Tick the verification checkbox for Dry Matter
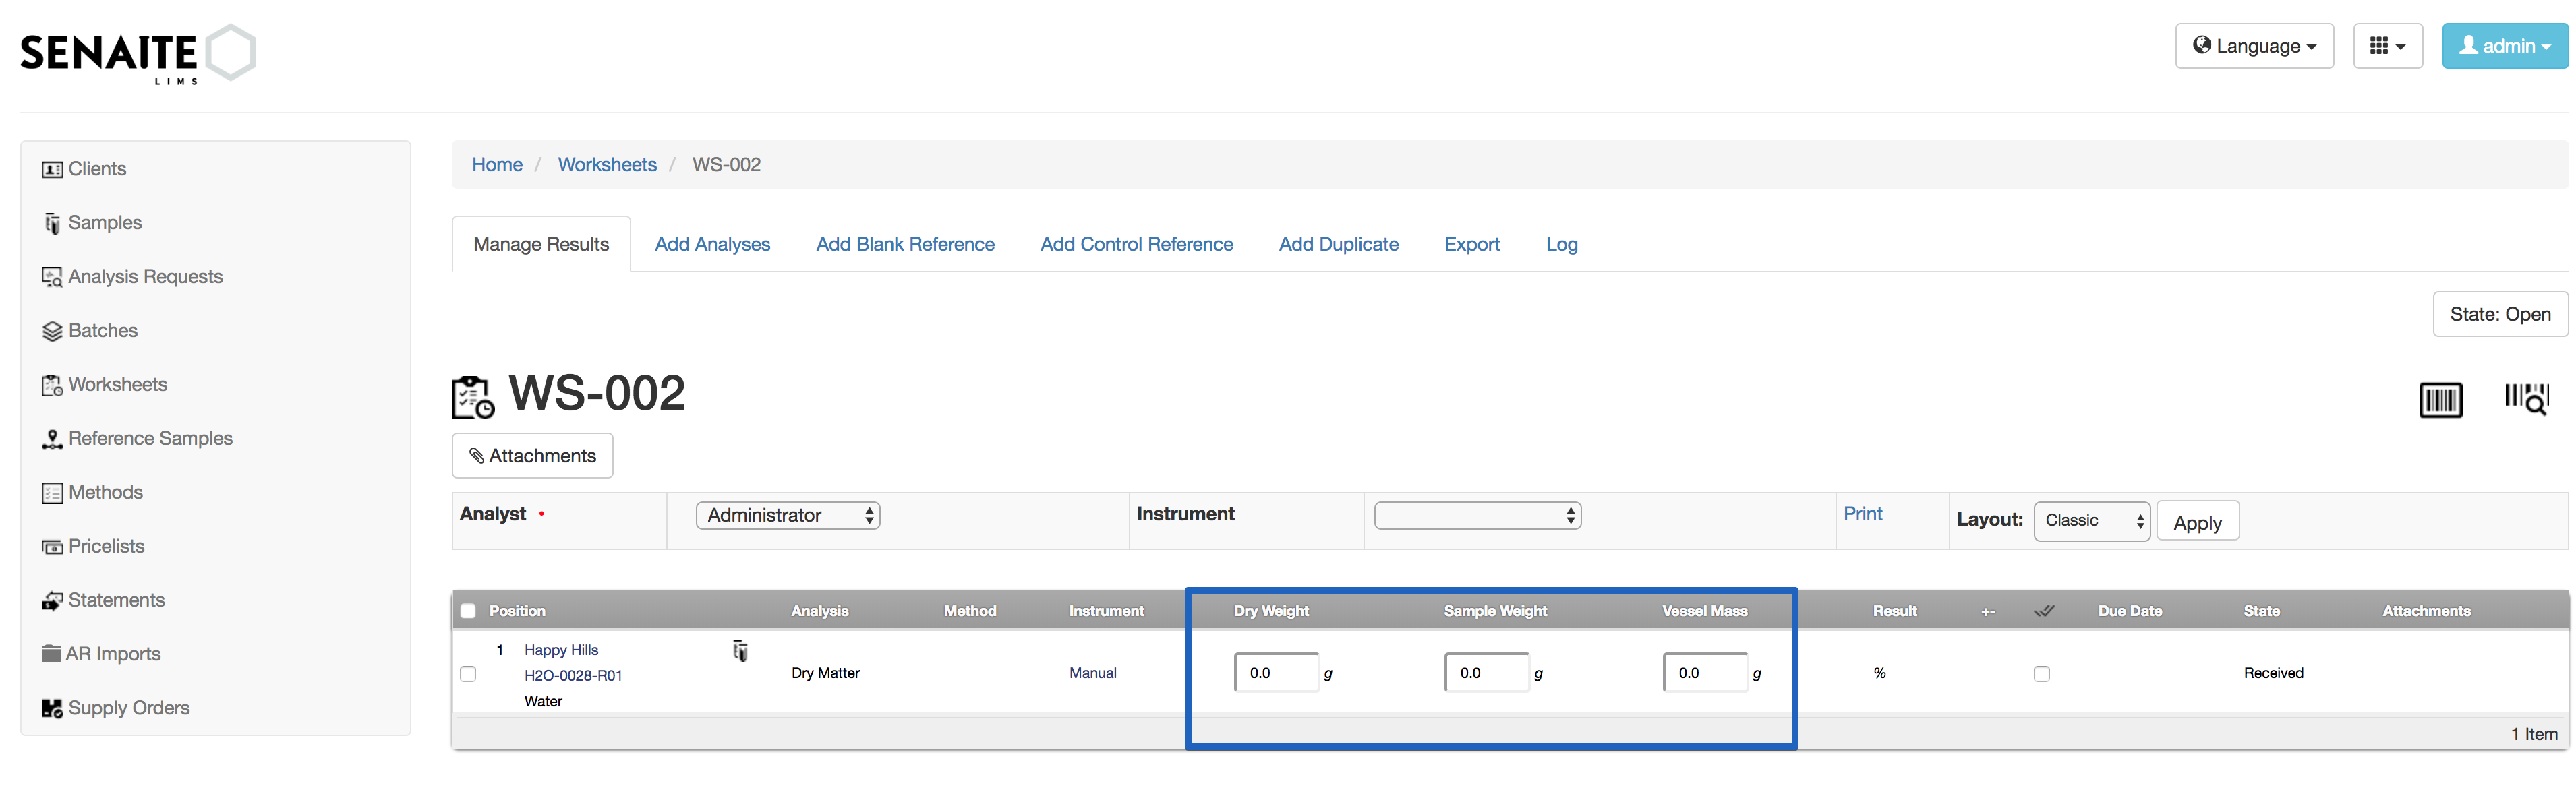The image size is (2576, 802). tap(2041, 673)
